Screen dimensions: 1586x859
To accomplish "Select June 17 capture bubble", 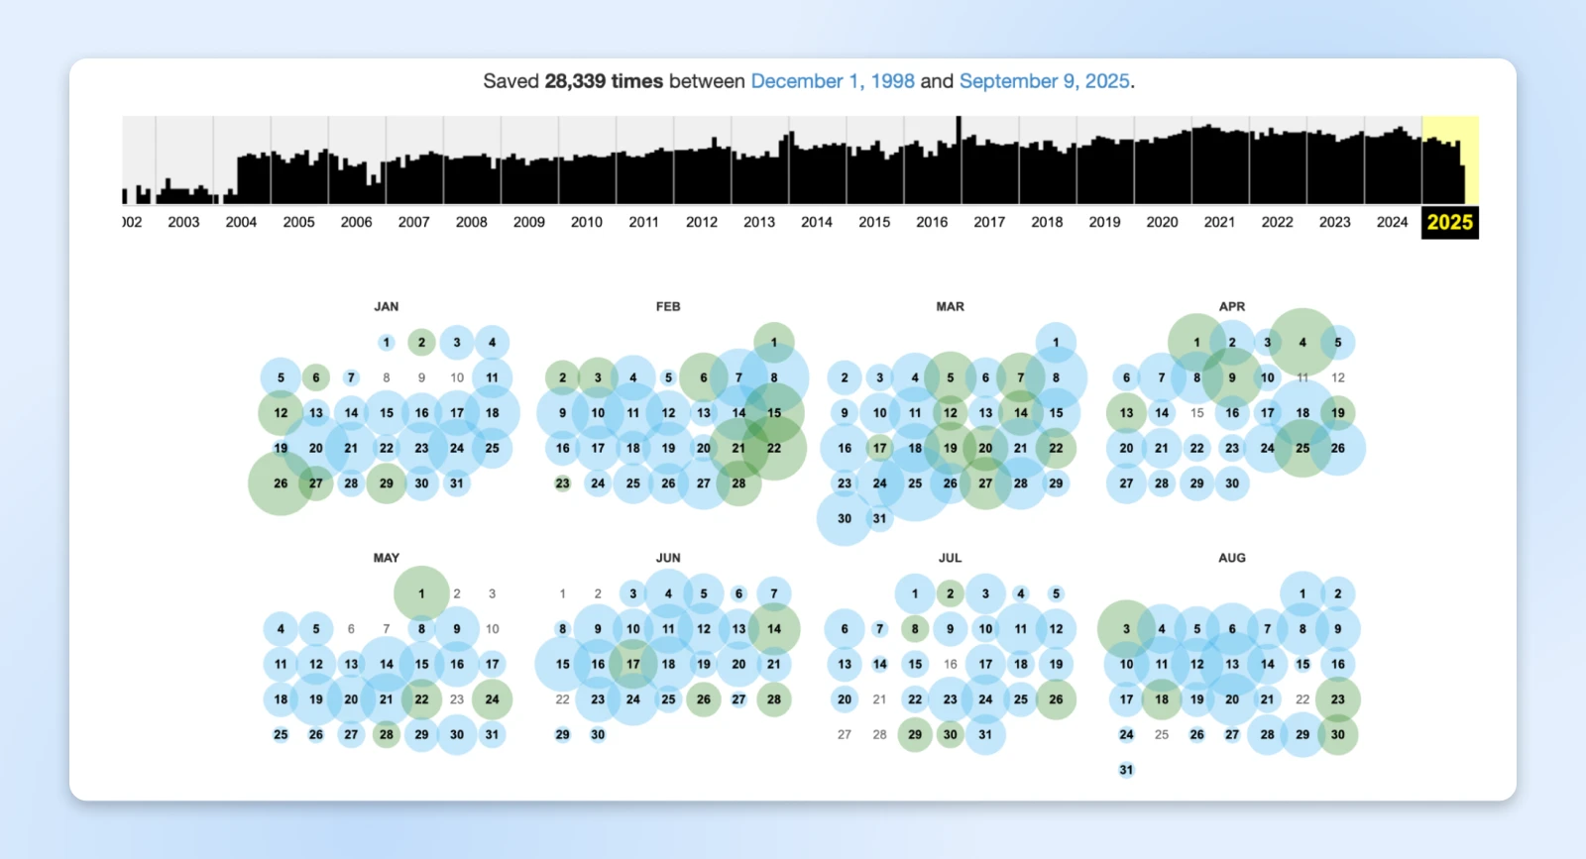I will coord(632,664).
